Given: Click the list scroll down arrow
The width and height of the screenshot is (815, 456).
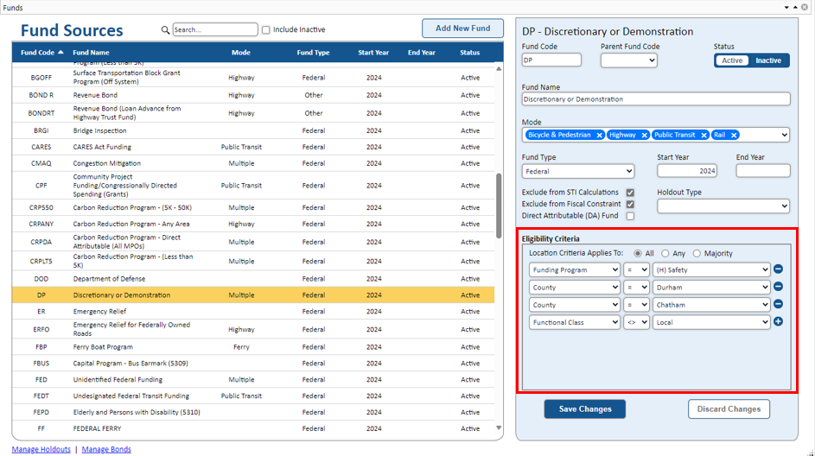Looking at the screenshot, I should pos(499,428).
